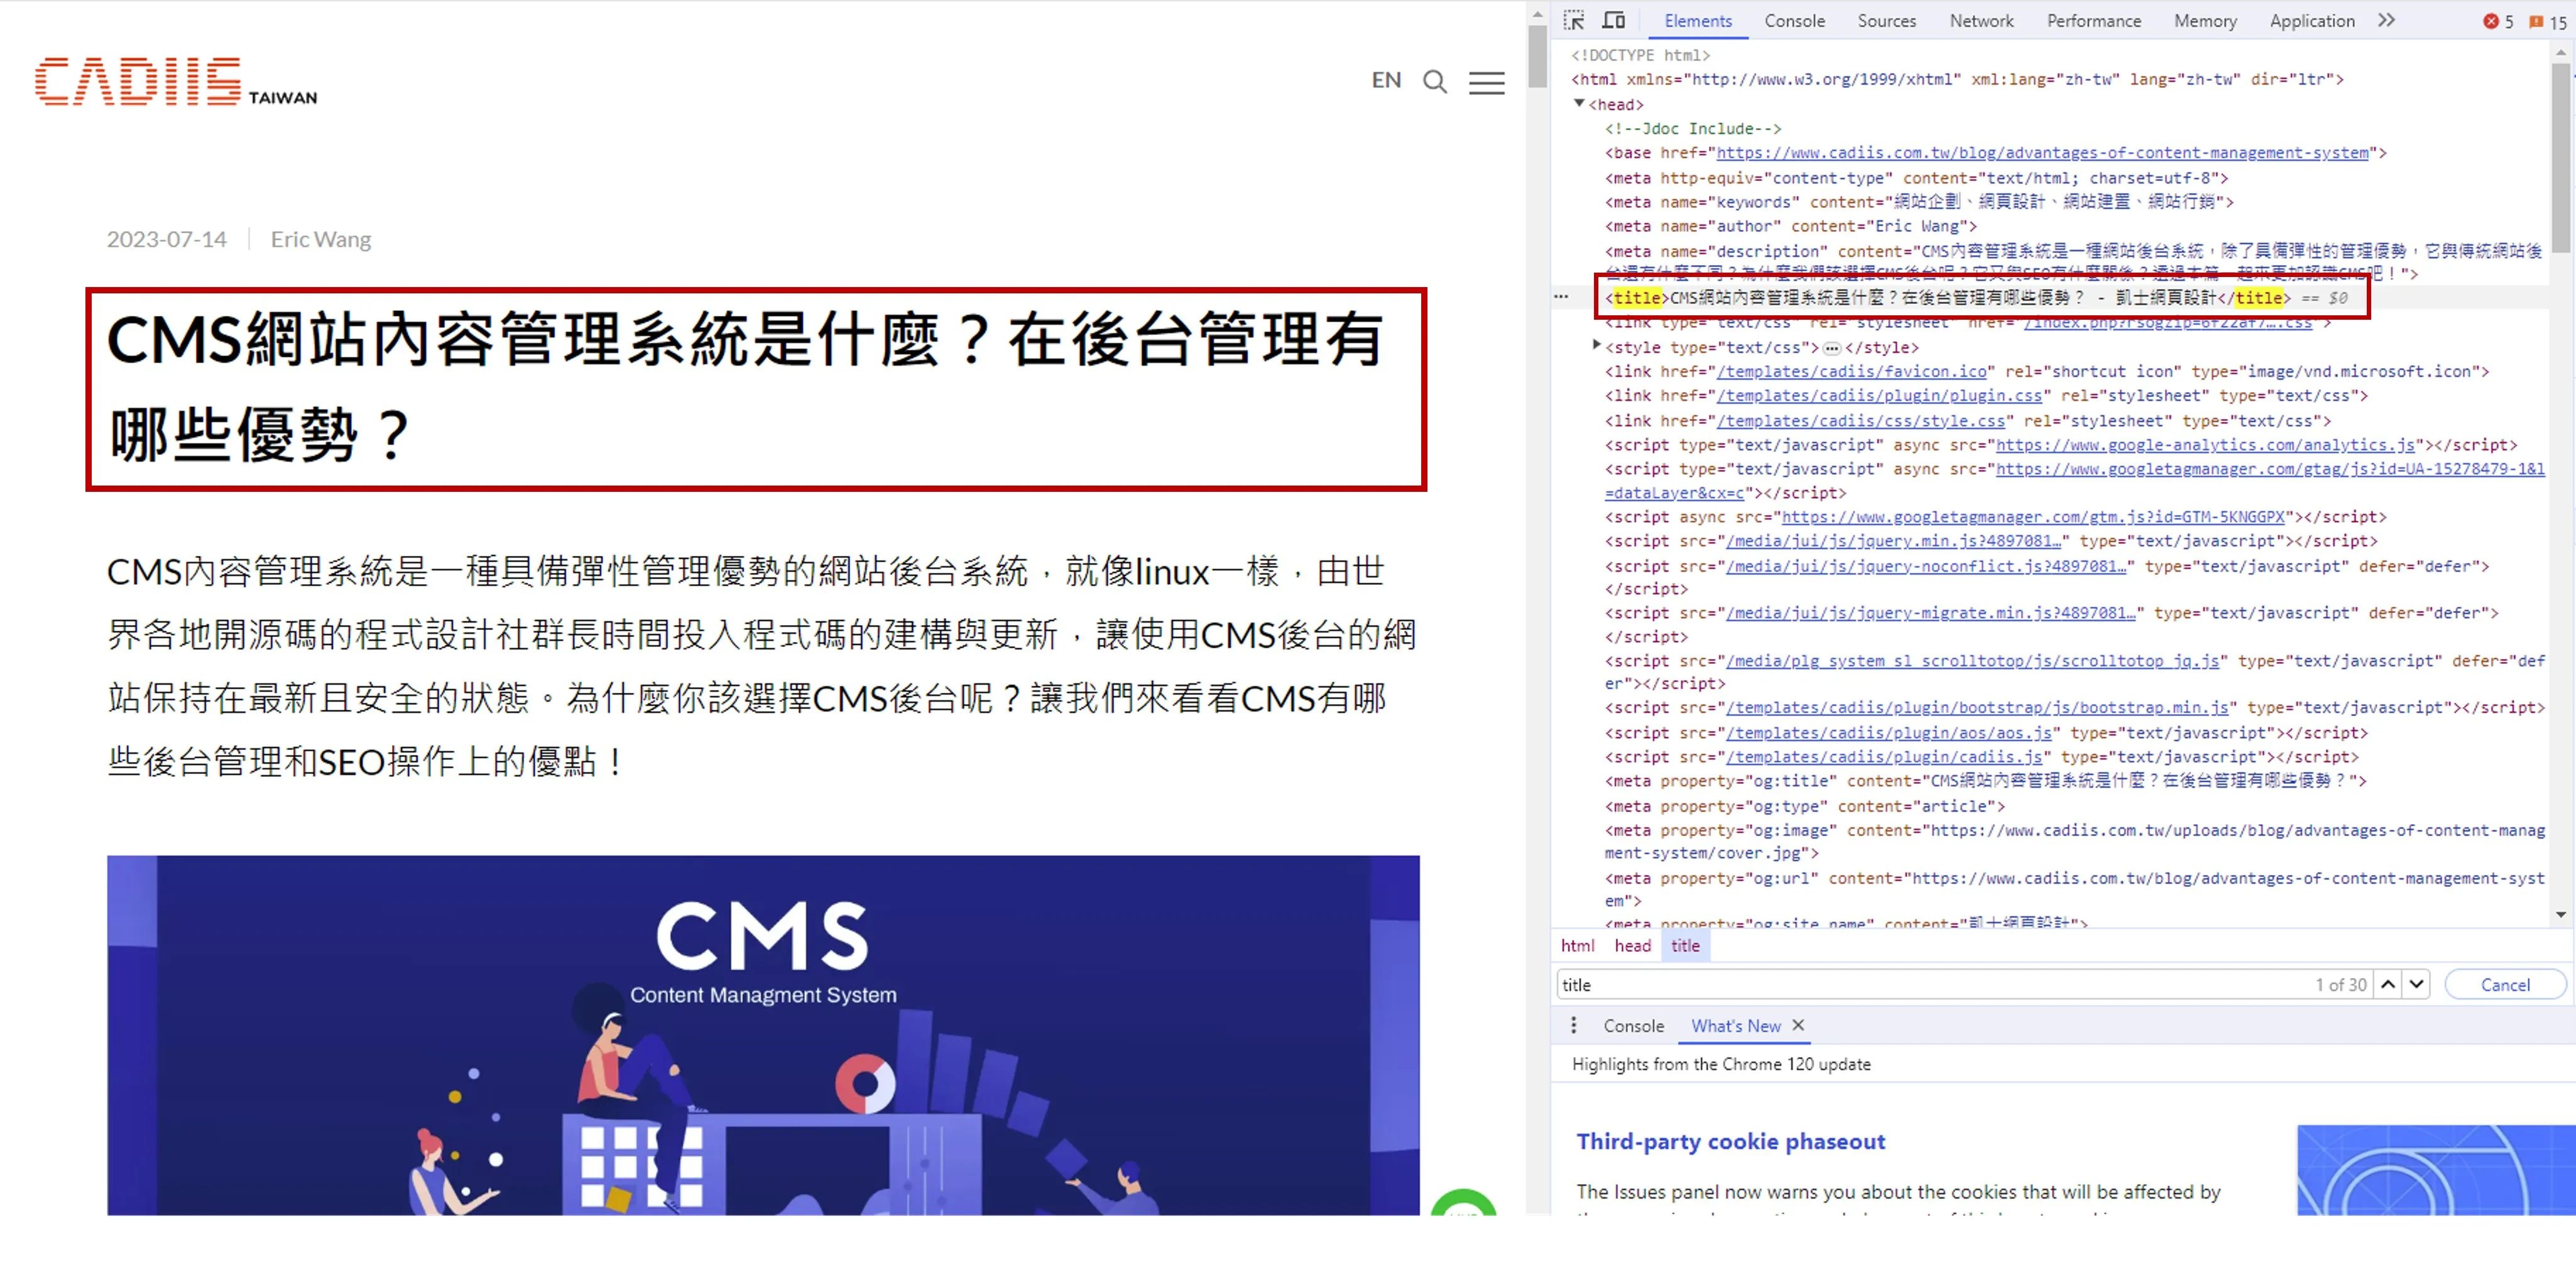This screenshot has height=1272, width=2576.
Task: Select head in the breadcrumb bar
Action: click(x=1632, y=945)
